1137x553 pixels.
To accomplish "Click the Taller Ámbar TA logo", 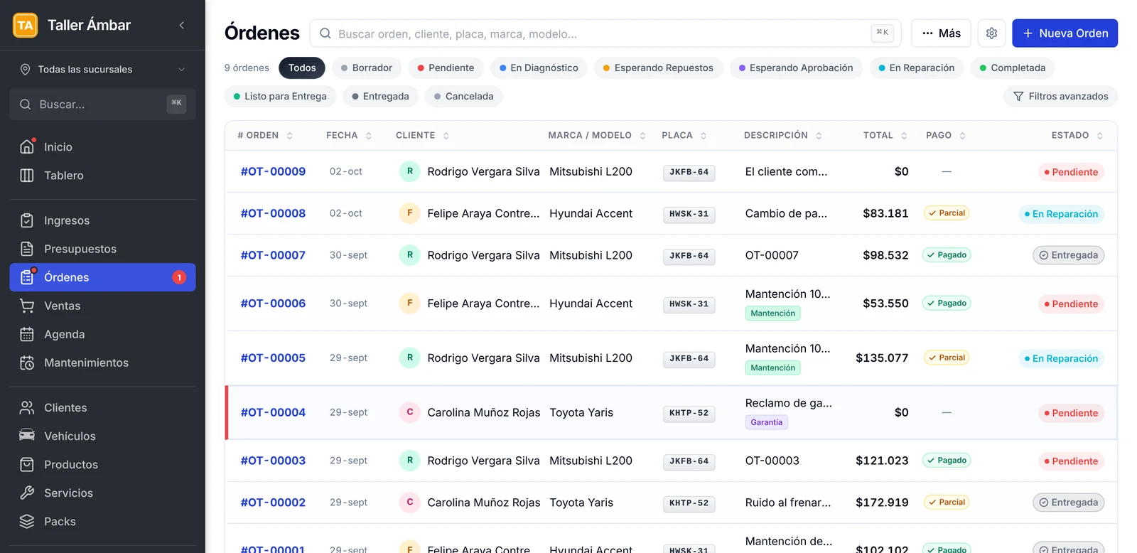I will [x=26, y=26].
